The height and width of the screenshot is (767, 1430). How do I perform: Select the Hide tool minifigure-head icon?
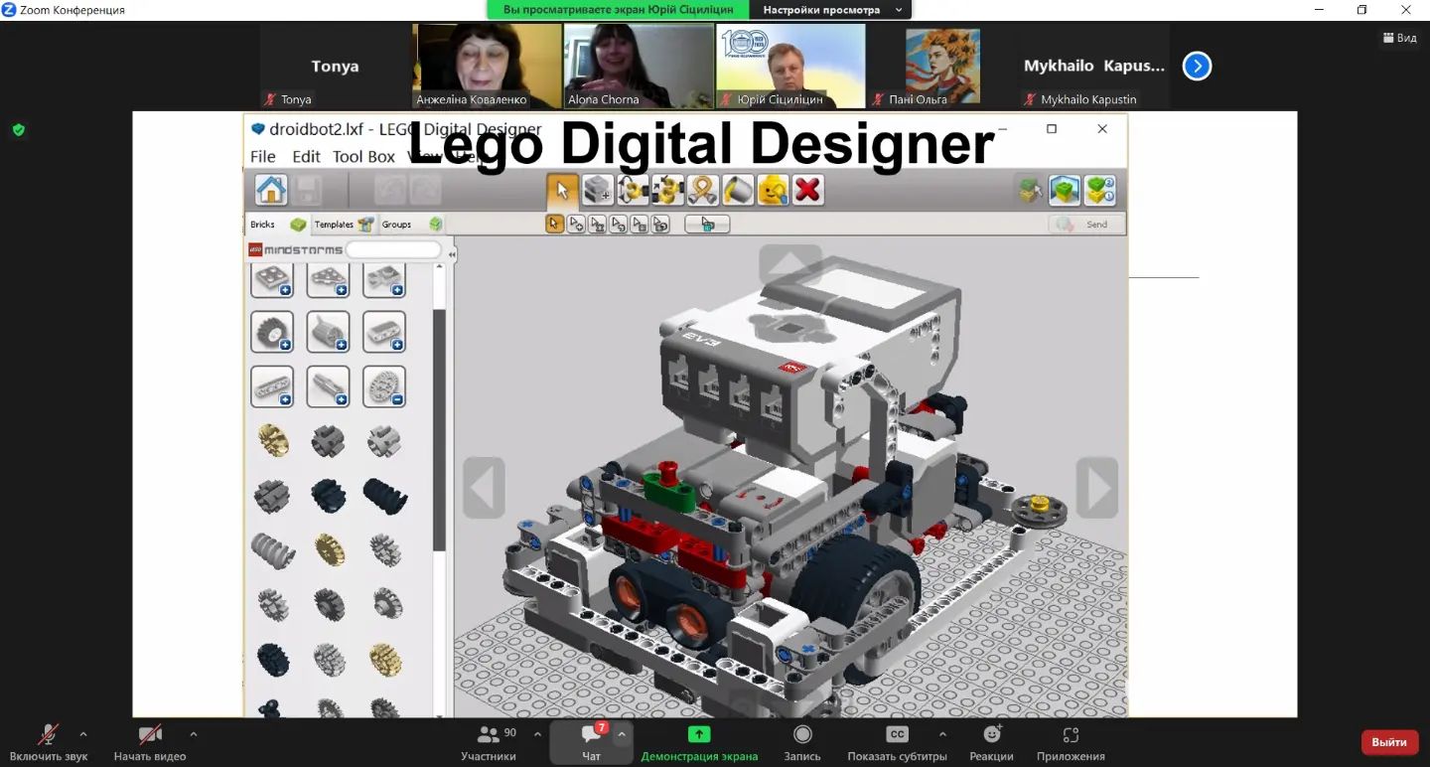pos(773,190)
